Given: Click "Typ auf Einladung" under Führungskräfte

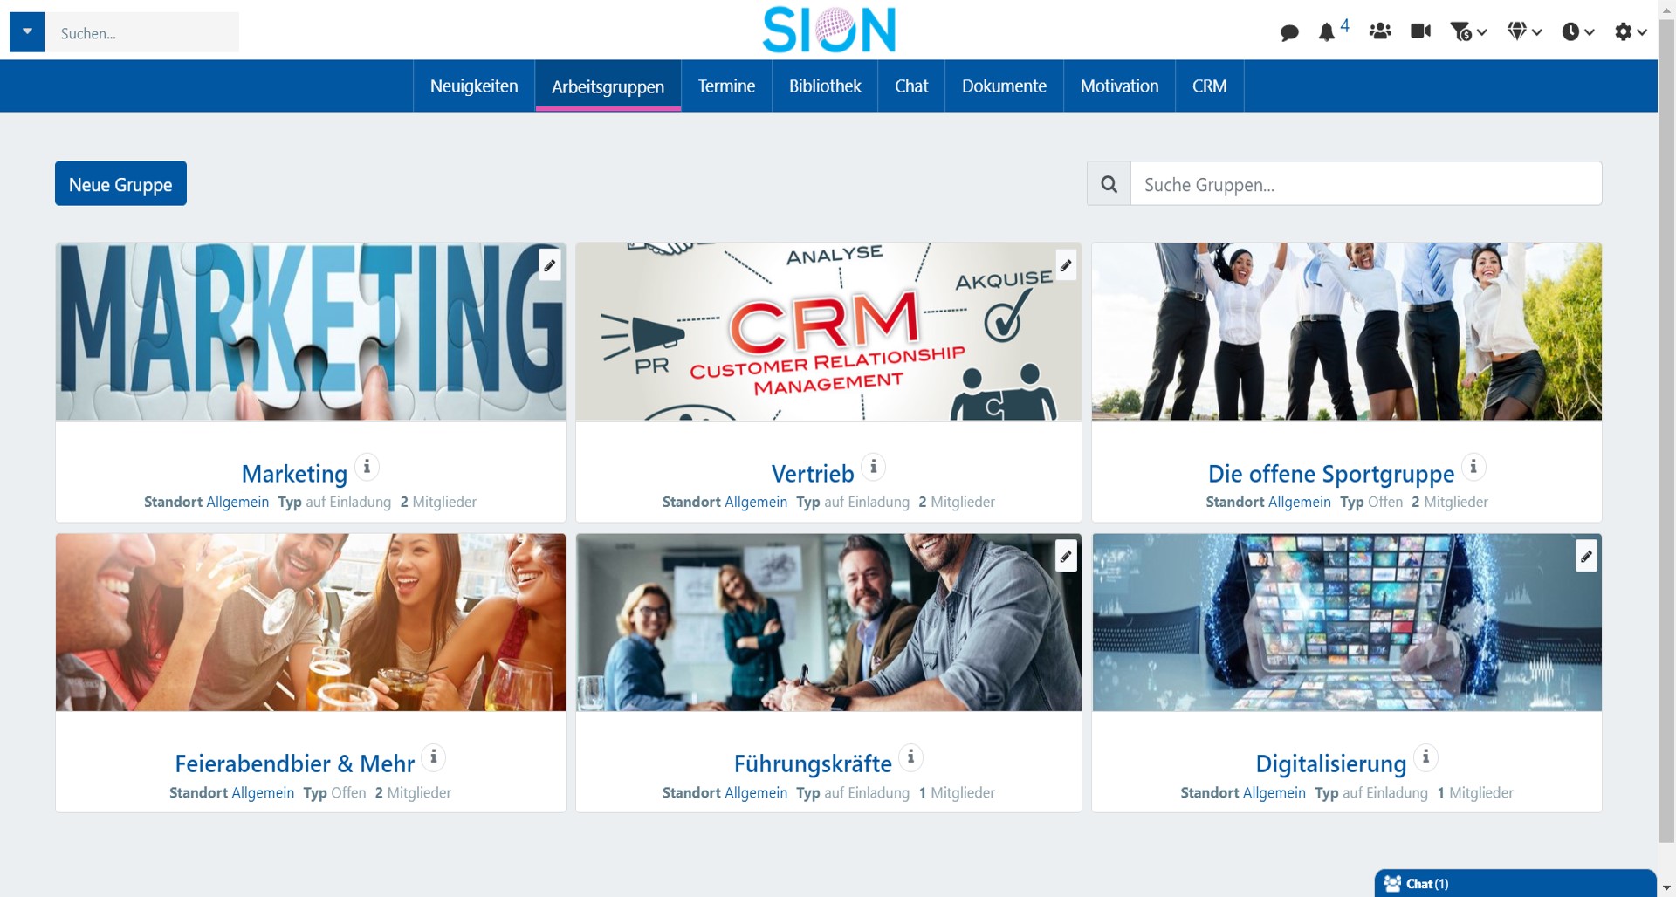Looking at the screenshot, I should [853, 792].
